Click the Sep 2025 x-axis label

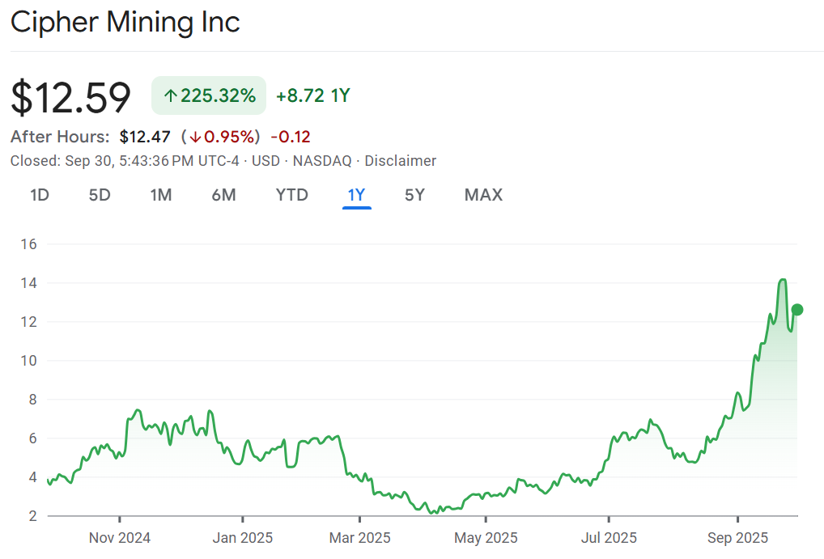[x=737, y=537]
